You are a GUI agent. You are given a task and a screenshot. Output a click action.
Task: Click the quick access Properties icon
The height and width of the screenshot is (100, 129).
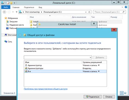pyautogui.click(x=8, y=3)
